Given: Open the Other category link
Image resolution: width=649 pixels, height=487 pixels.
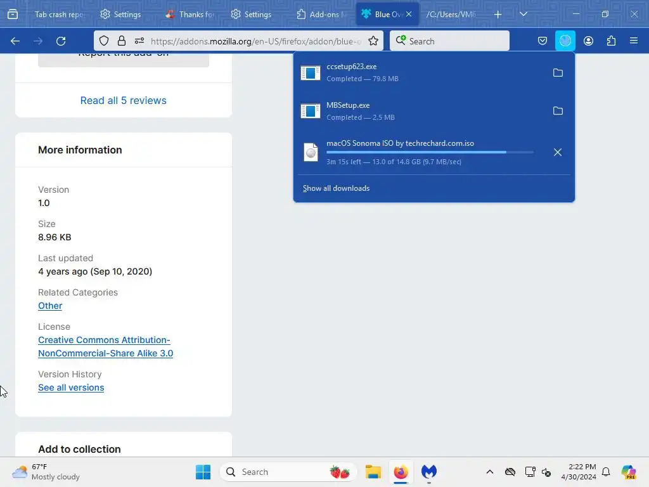Looking at the screenshot, I should 50,306.
